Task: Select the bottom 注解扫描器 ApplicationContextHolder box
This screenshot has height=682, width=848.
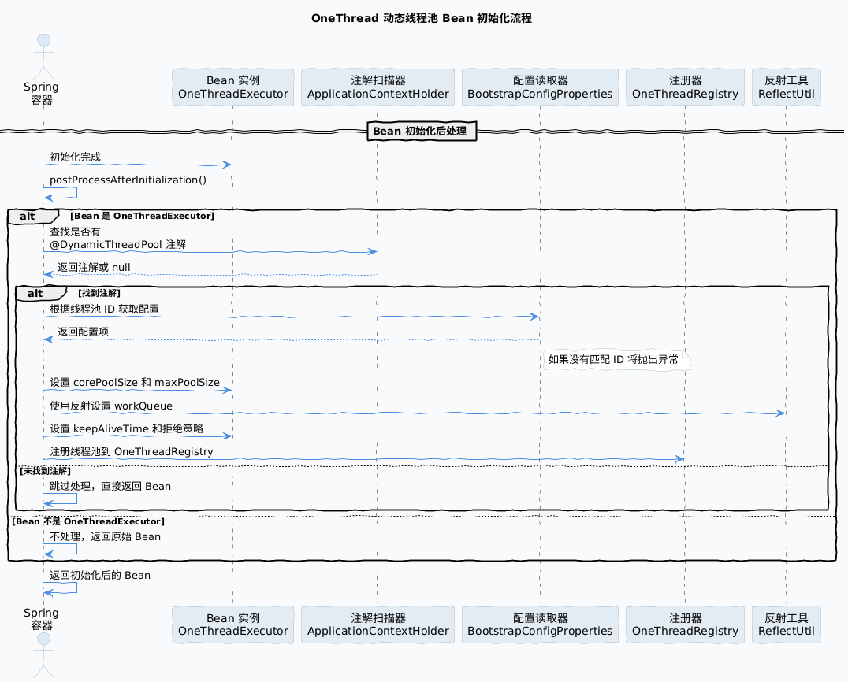Action: [x=378, y=625]
